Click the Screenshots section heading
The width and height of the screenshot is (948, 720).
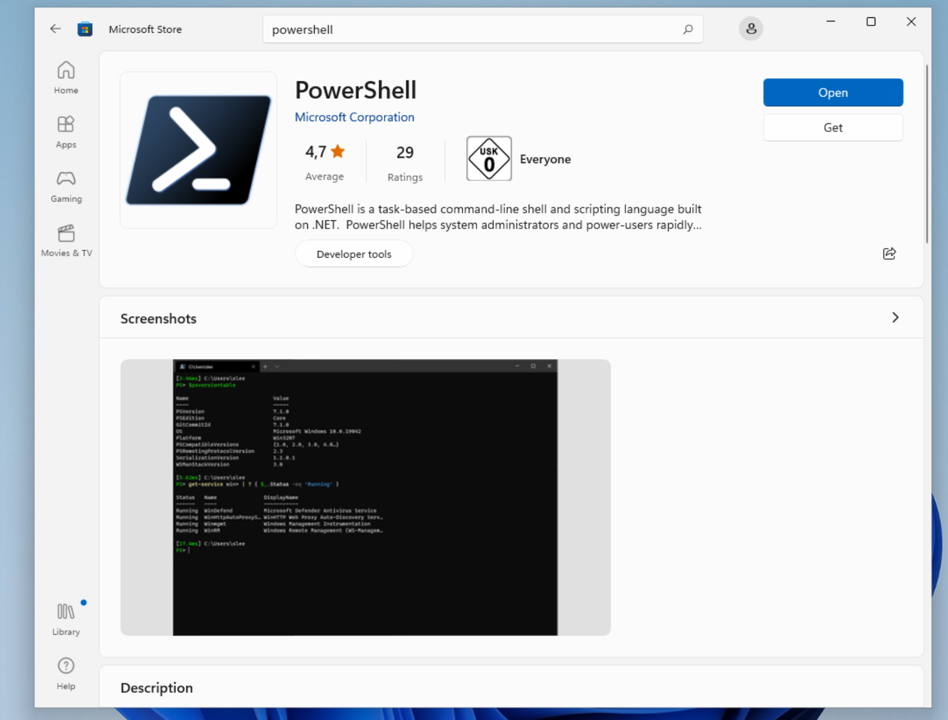158,319
